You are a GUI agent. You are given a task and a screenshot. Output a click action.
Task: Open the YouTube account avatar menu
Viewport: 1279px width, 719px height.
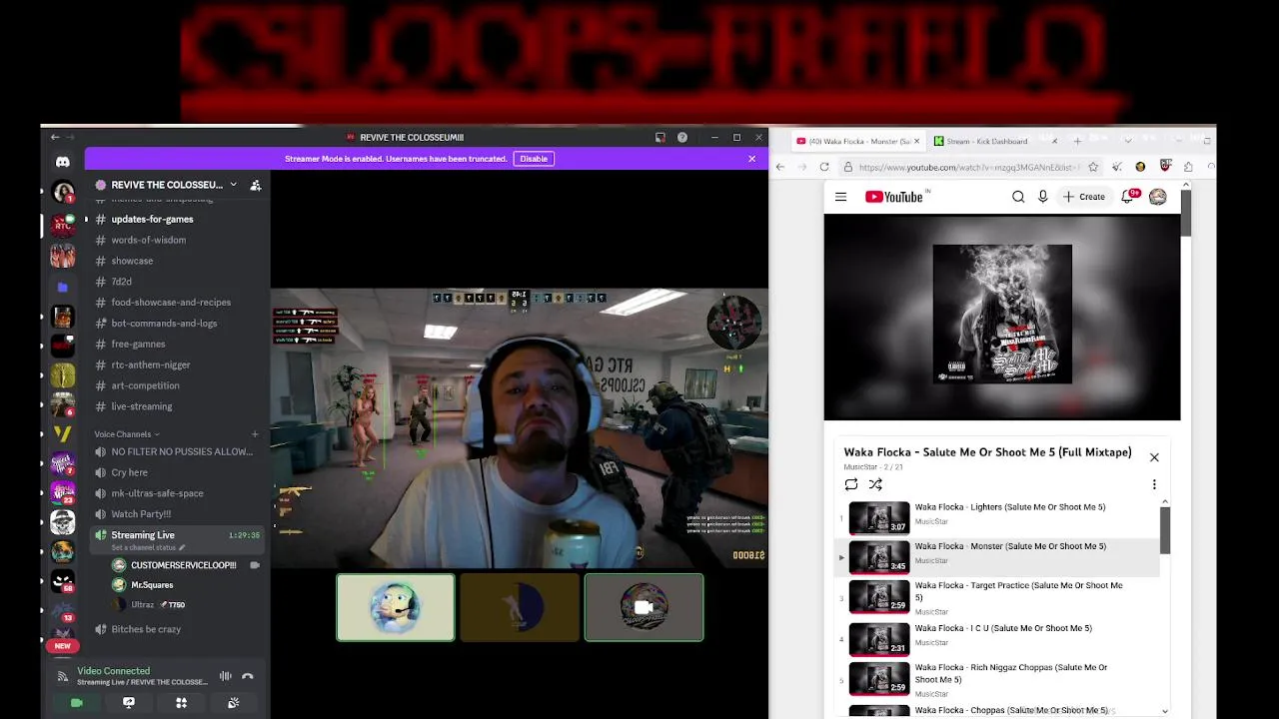click(1158, 197)
